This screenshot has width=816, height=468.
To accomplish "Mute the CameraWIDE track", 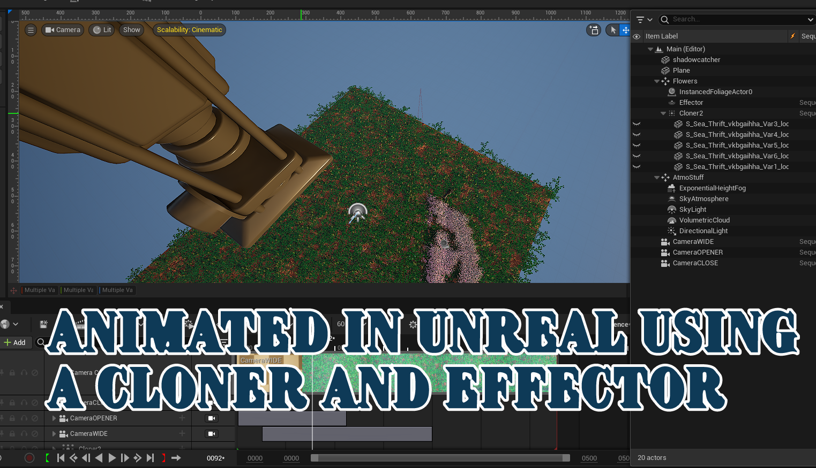I will pos(35,434).
